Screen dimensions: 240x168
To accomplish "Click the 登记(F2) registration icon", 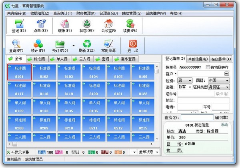I will pyautogui.click(x=19, y=23).
